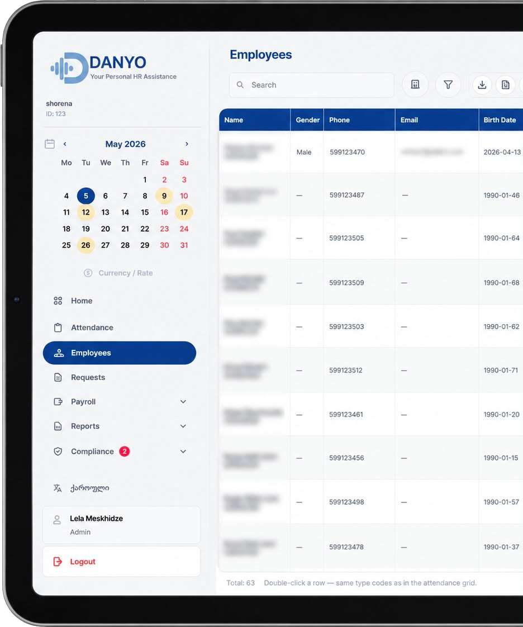Viewport: 523px width, 627px height.
Task: Select the Employees menu item
Action: tap(119, 353)
